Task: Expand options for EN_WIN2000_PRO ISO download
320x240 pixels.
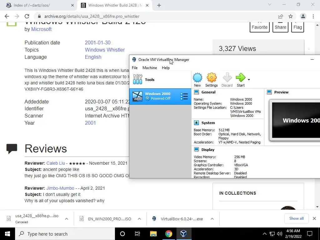Action: point(139,219)
